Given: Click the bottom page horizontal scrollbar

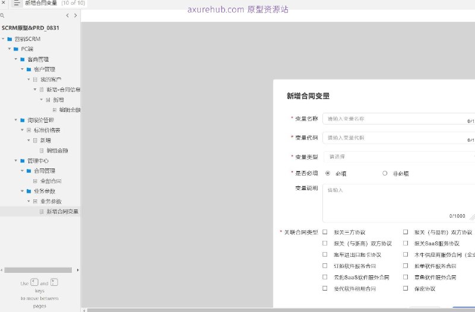Looking at the screenshot, I should click(281, 310).
